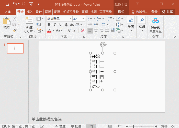This screenshot has width=179, height=128.
Task: Open the 编辑 editing menu
Action: point(142,24)
